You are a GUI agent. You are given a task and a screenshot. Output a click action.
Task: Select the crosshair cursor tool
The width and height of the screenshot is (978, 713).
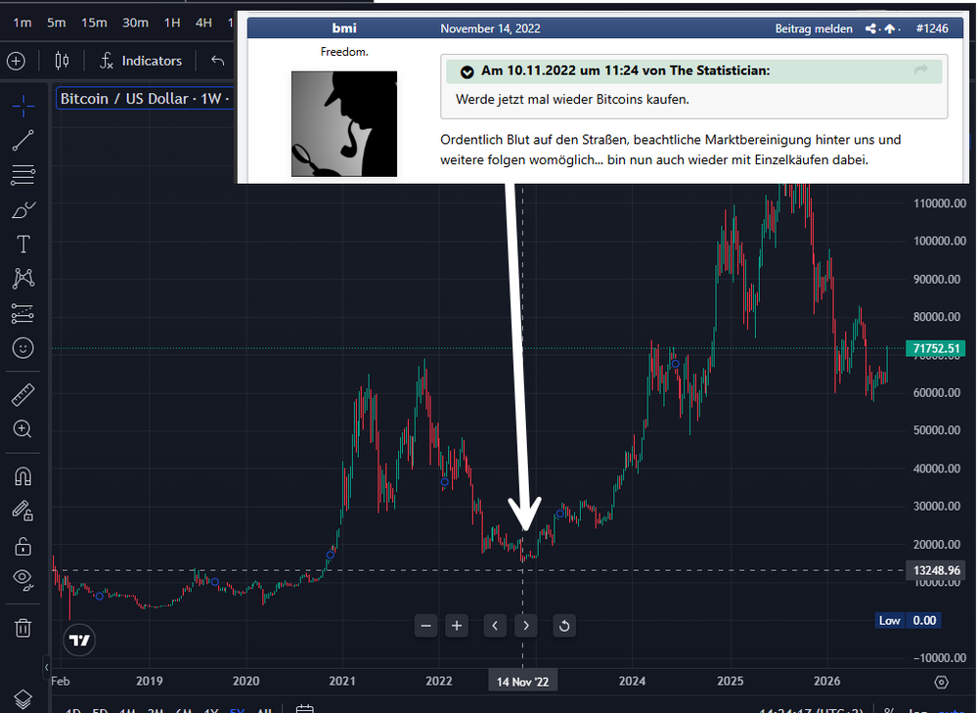point(23,106)
